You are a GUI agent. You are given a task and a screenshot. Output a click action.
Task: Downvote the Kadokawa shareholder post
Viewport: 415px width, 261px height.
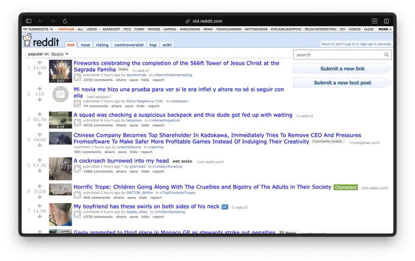[40, 145]
